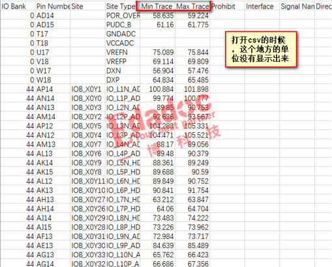Click pin number cell AK15

pos(53,172)
